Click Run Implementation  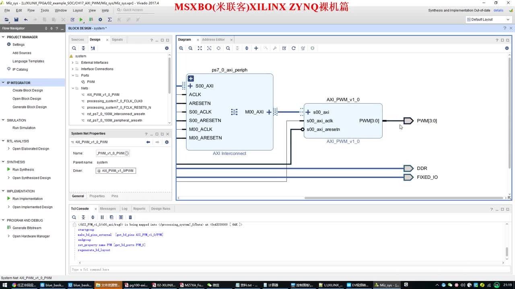point(27,199)
